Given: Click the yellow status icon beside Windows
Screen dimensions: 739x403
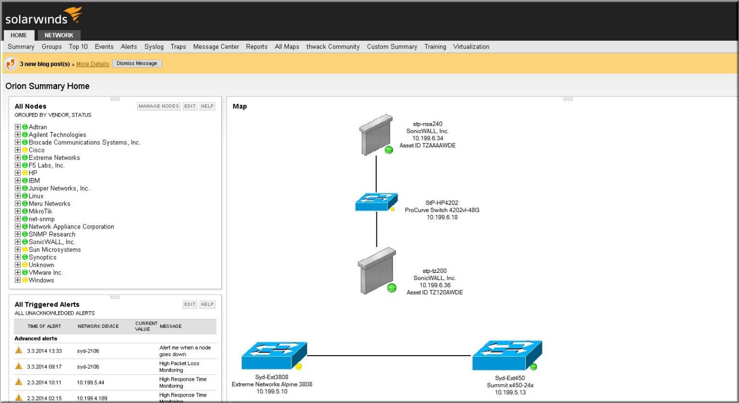Looking at the screenshot, I should [25, 280].
